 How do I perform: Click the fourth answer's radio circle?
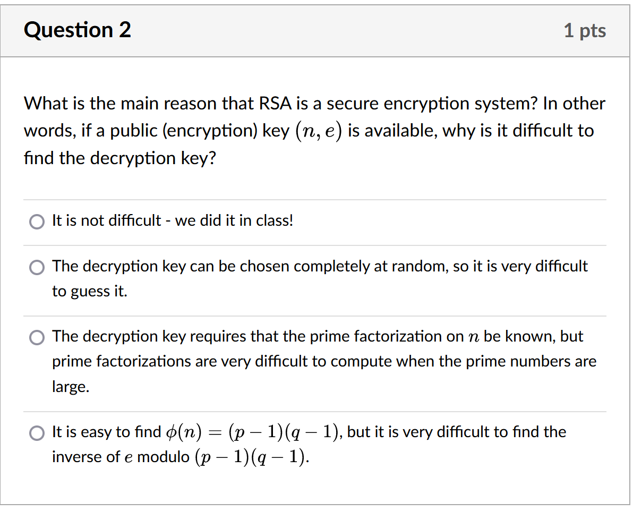[37, 433]
